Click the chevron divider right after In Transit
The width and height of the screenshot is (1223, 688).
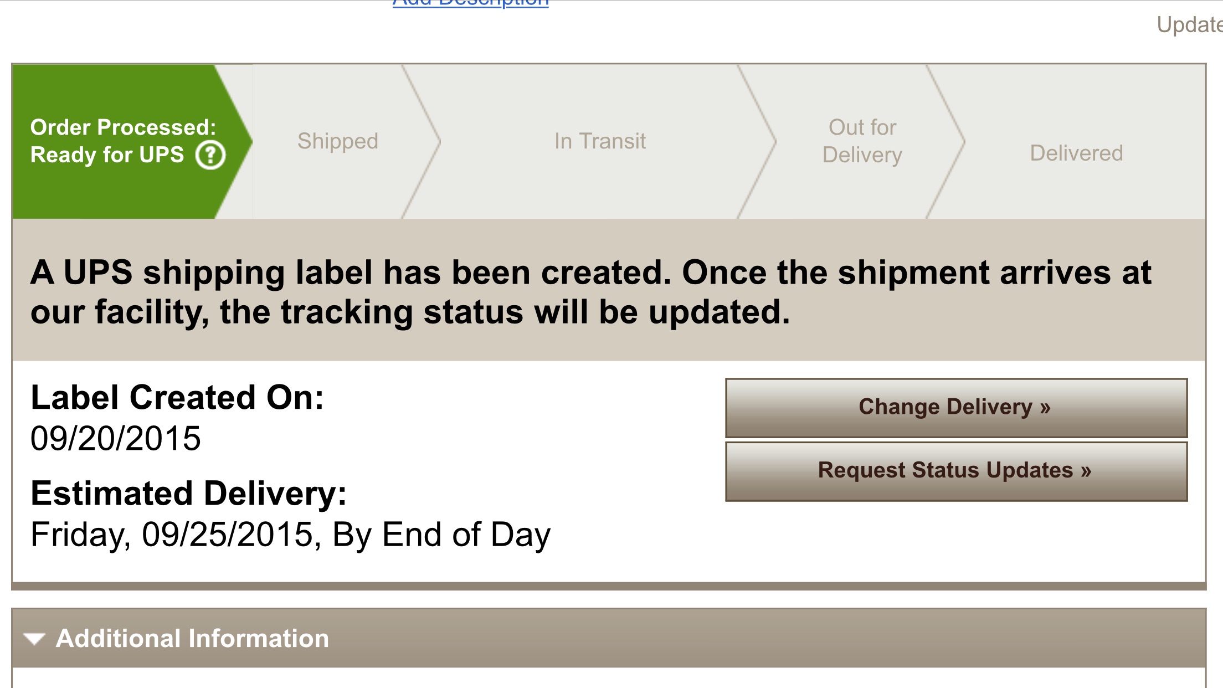click(757, 141)
